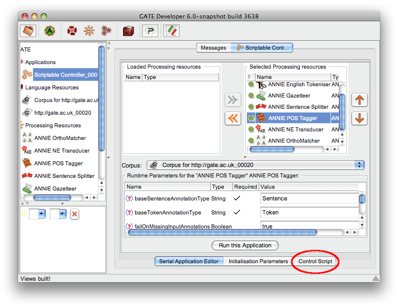The height and width of the screenshot is (307, 398).
Task: Click the Run this Application button
Action: tap(245, 246)
